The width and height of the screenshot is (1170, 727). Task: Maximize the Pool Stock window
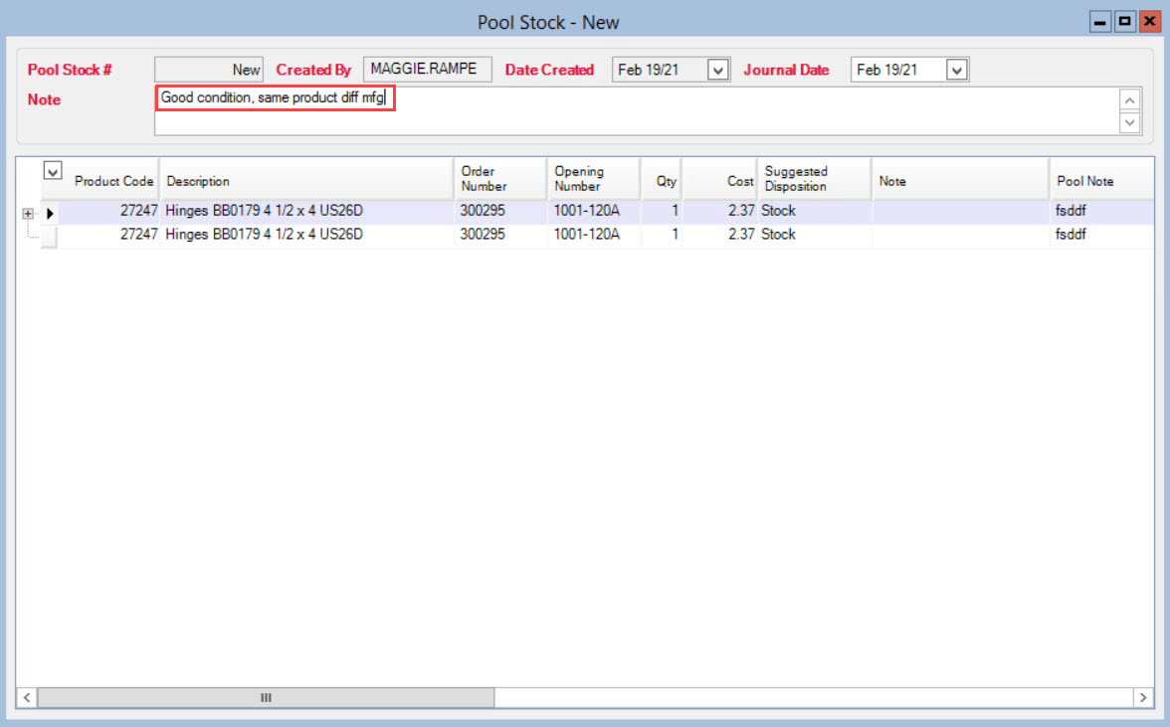[1124, 22]
